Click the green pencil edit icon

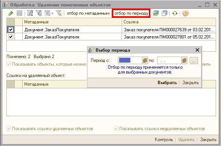11,13
